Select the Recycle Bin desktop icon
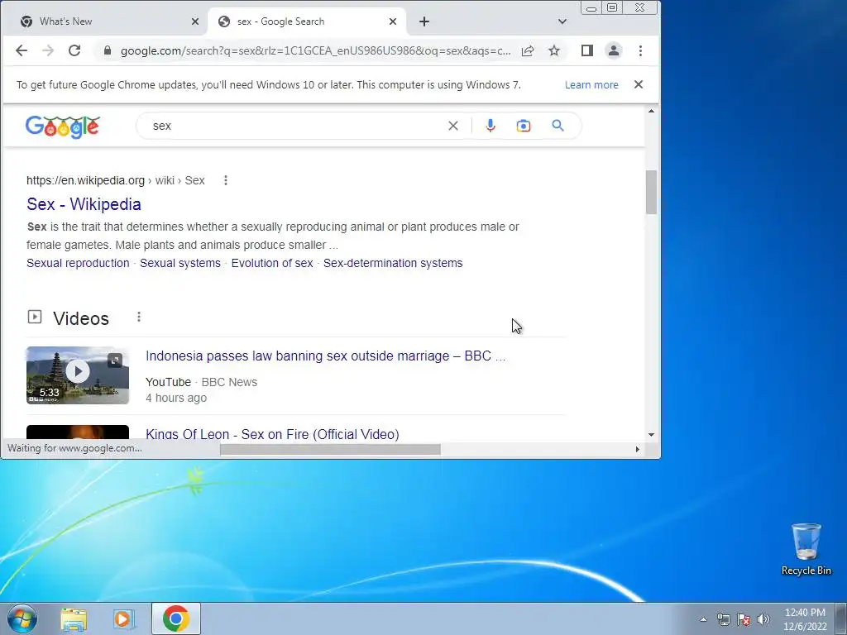Image resolution: width=847 pixels, height=635 pixels. point(806,549)
